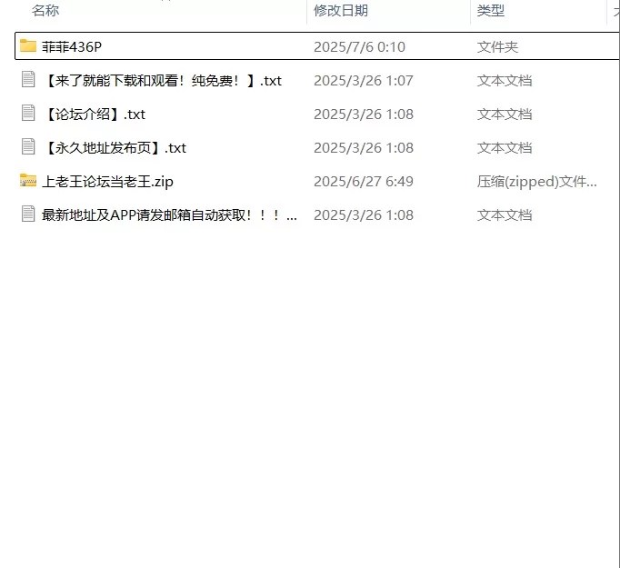Click the 文本文档 type of 【论坛介绍】.txt
This screenshot has height=568, width=620.
pos(505,115)
